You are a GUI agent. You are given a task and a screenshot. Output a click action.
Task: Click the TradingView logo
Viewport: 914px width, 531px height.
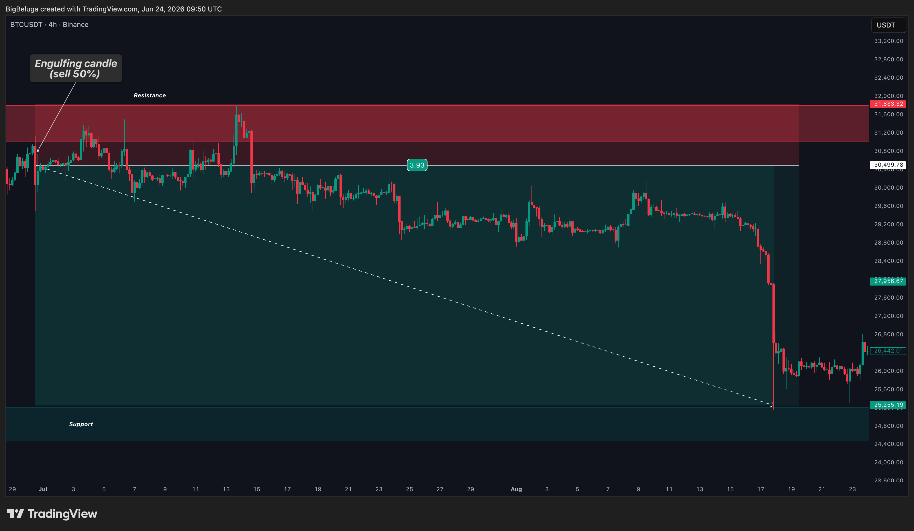(x=52, y=514)
